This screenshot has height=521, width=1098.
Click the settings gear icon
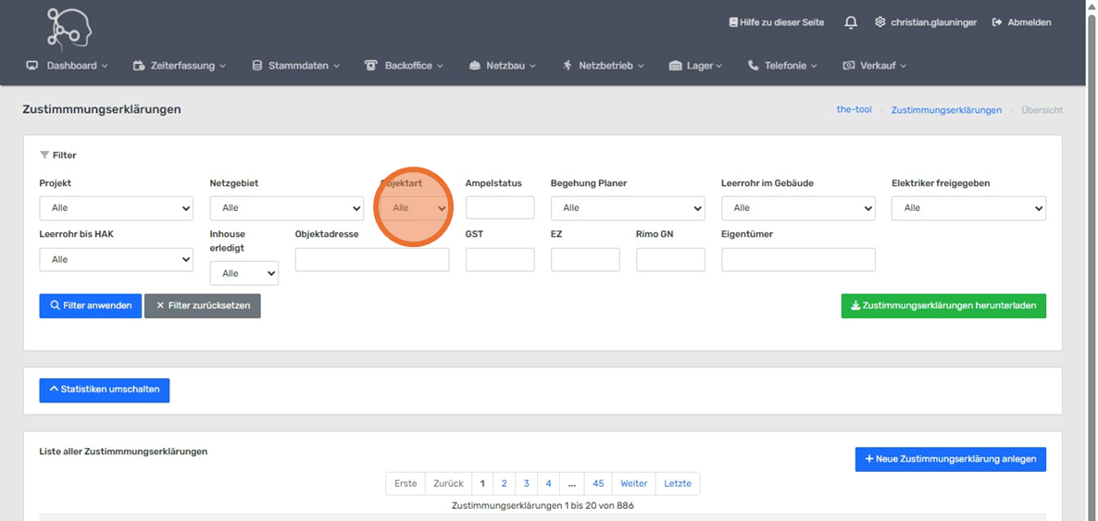pos(880,22)
